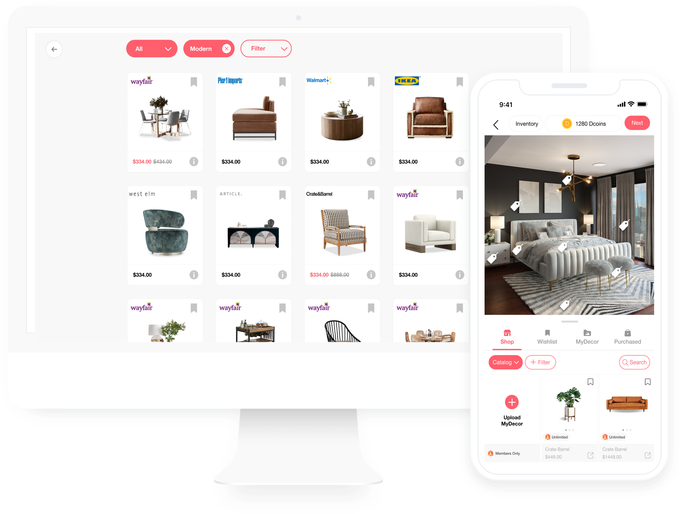This screenshot has width=680, height=514.
Task: Click the Filter button on mobile
Action: (540, 362)
